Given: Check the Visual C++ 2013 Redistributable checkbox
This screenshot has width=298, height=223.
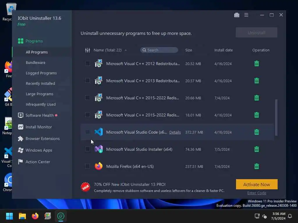Looking at the screenshot, I should point(88,80).
